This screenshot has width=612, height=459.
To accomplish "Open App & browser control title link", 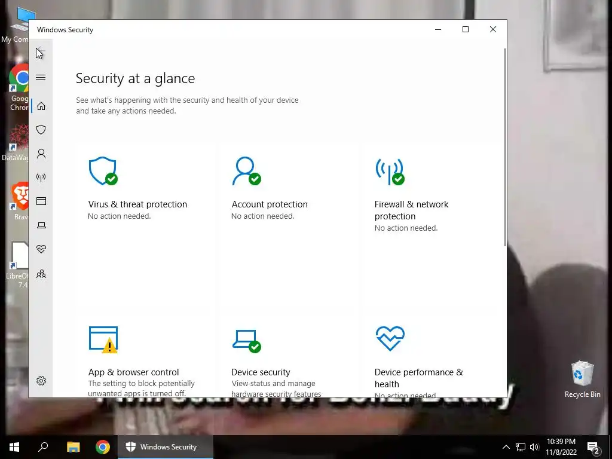I will coord(133,372).
